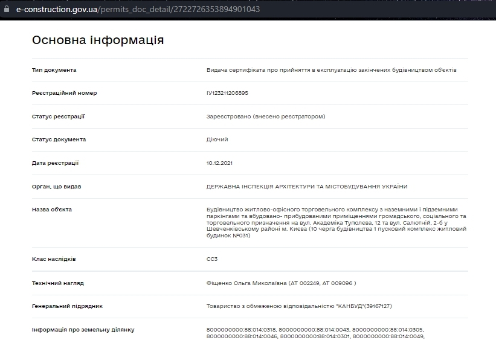Click 'Інформація про земельну ділянку' label

coord(83,330)
